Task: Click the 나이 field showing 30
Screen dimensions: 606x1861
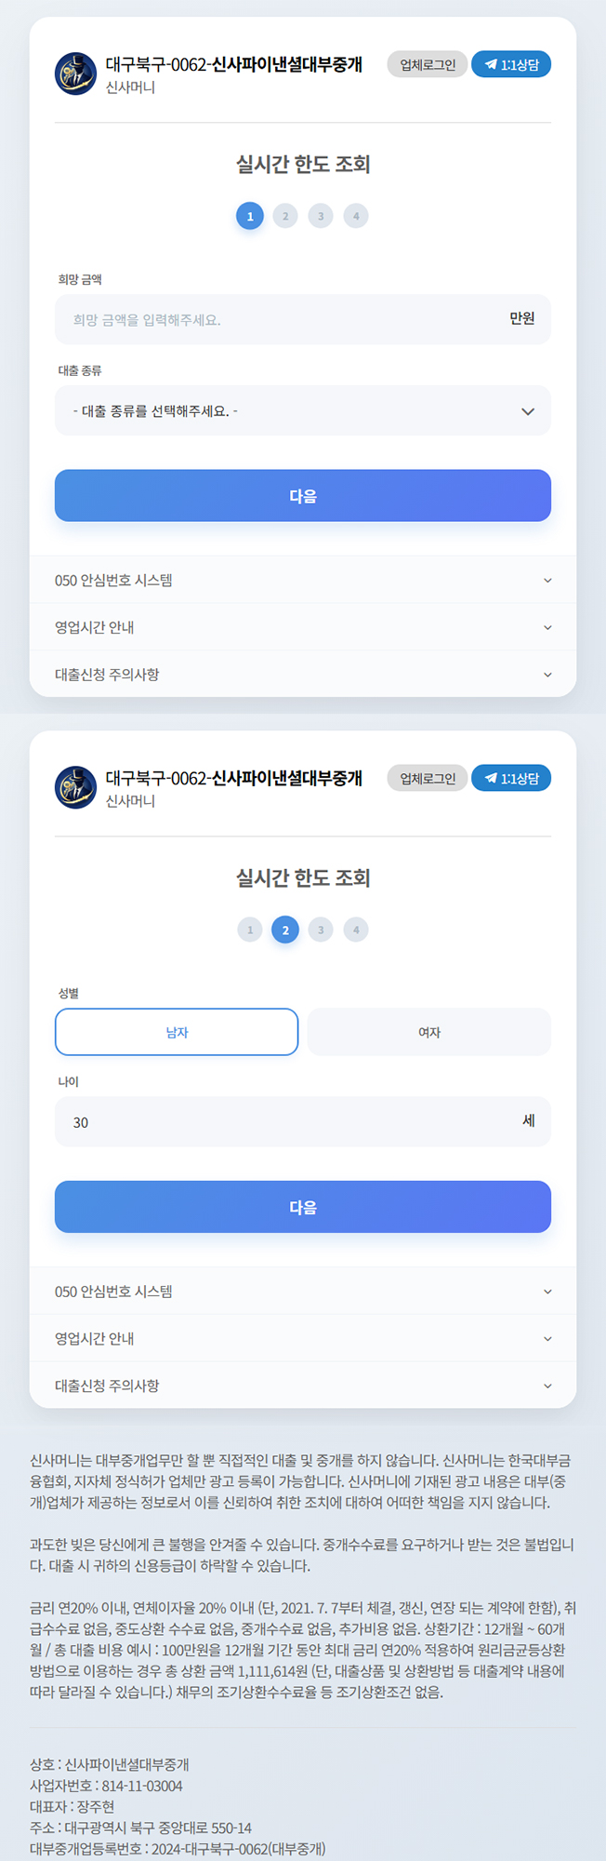Action: 279,1122
